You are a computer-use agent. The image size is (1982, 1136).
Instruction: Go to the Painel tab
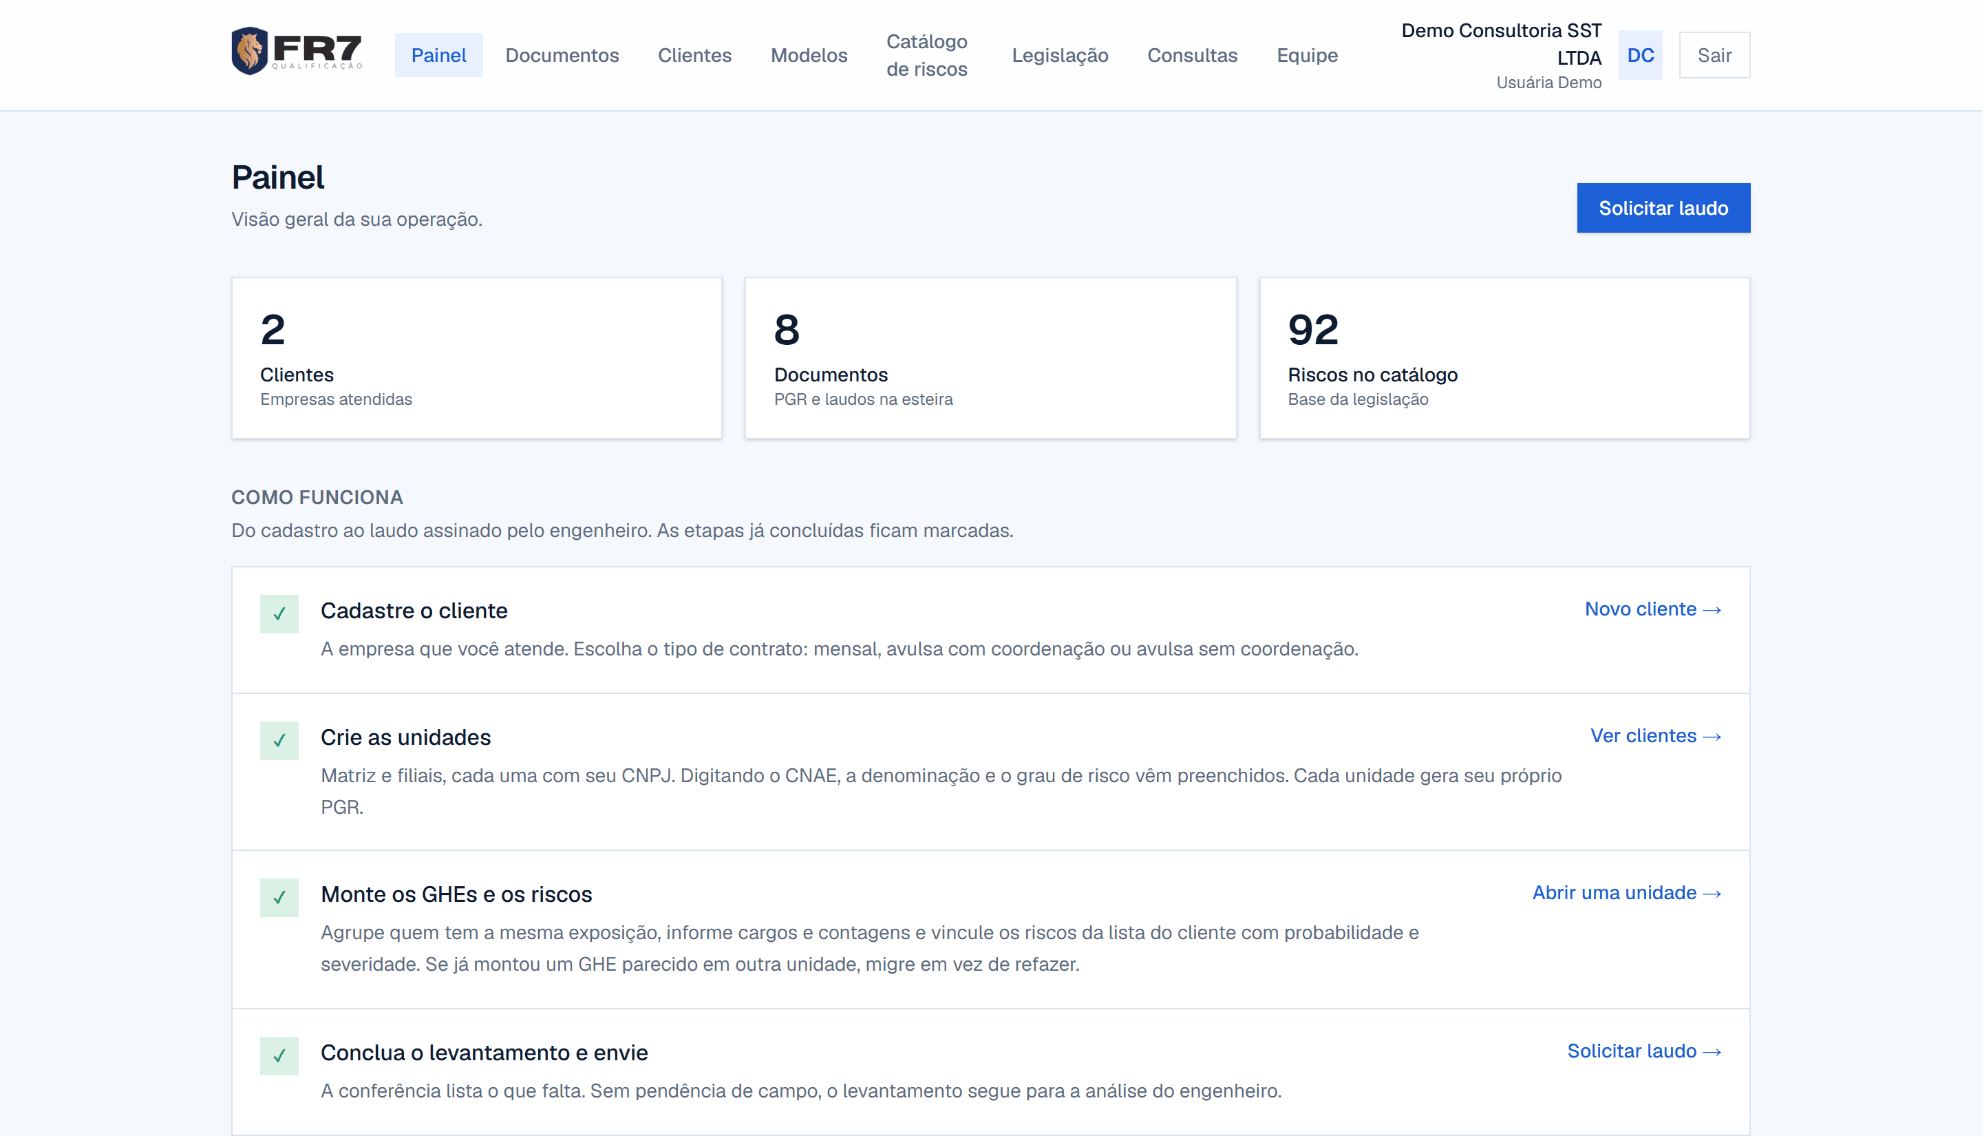coord(438,55)
